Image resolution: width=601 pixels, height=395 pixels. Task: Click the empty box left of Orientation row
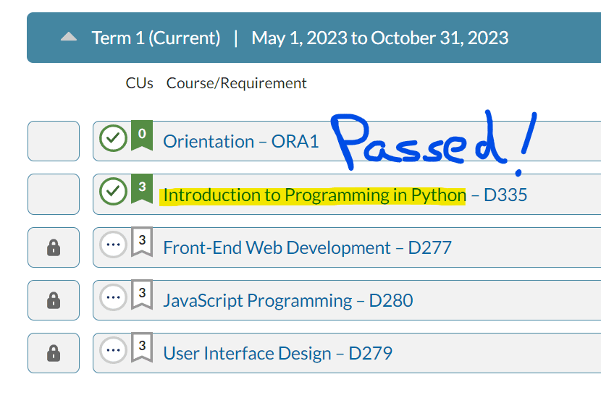click(53, 141)
